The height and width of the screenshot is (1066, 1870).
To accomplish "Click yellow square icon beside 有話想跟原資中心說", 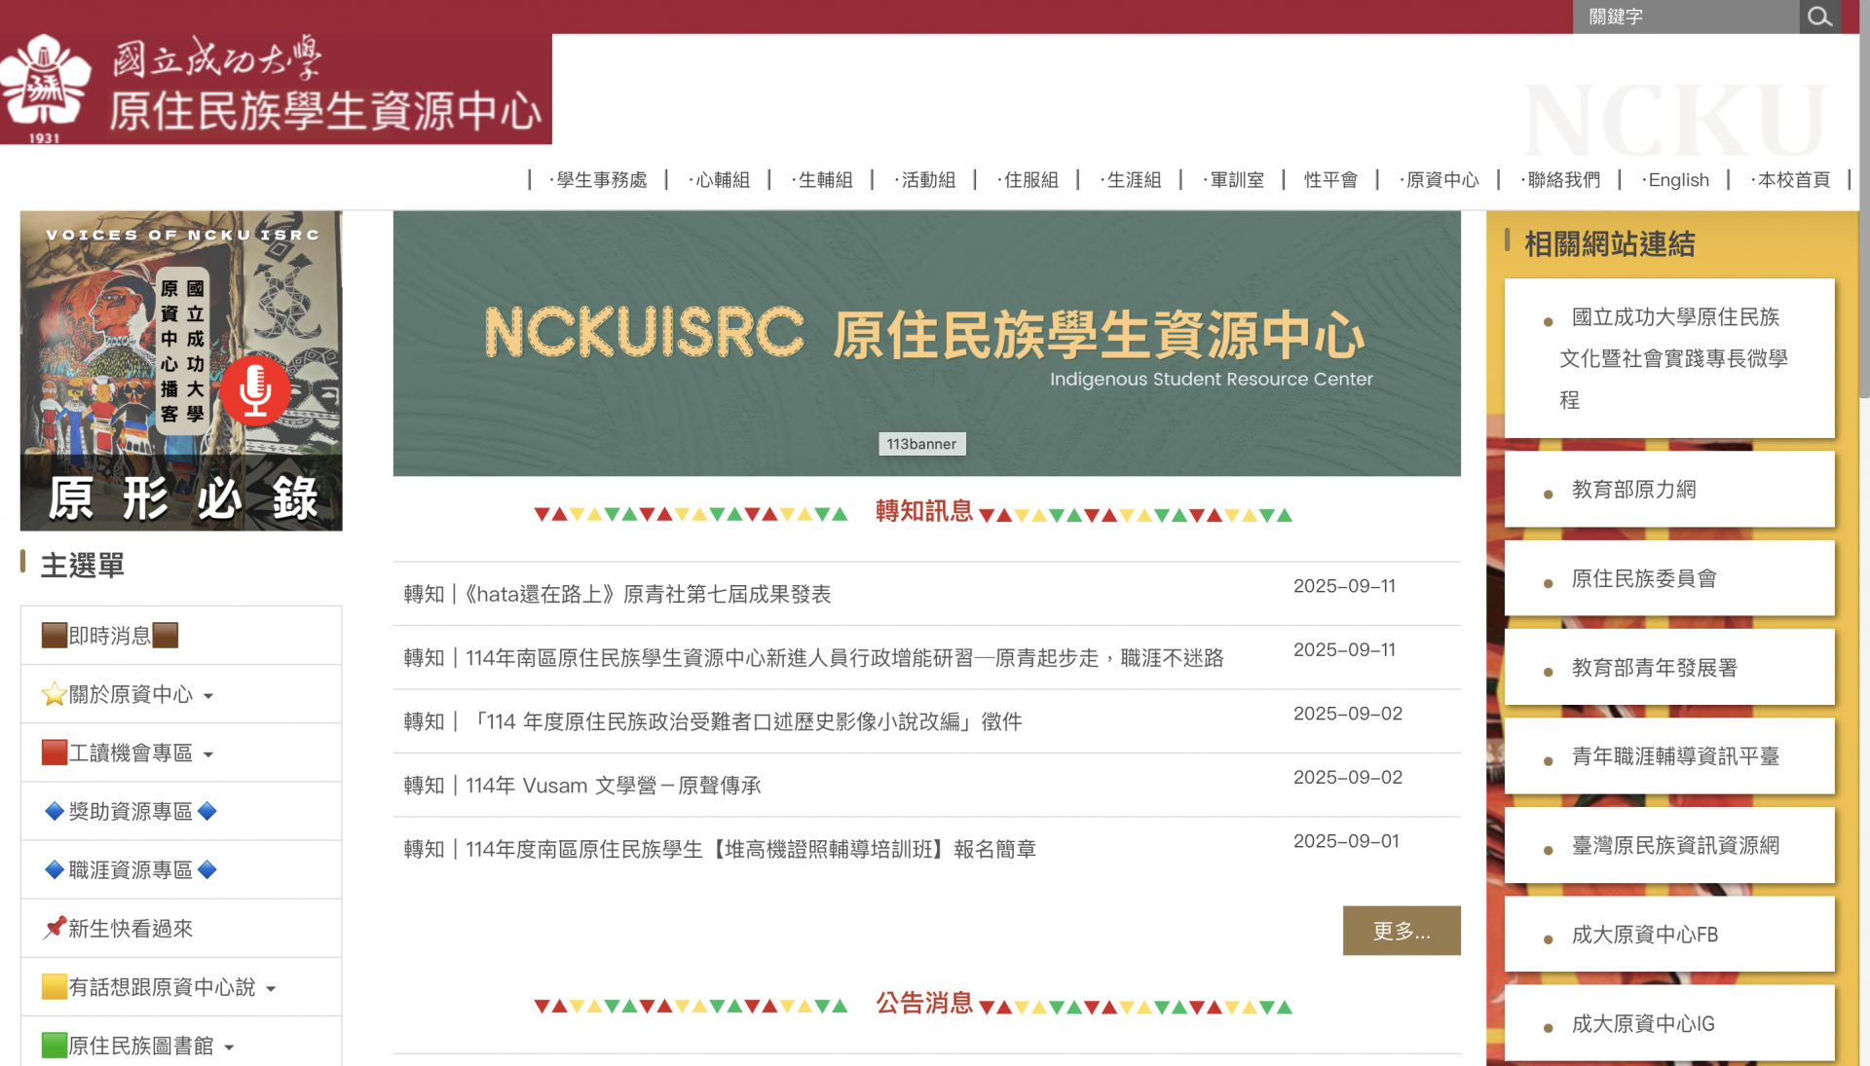I will [x=55, y=987].
